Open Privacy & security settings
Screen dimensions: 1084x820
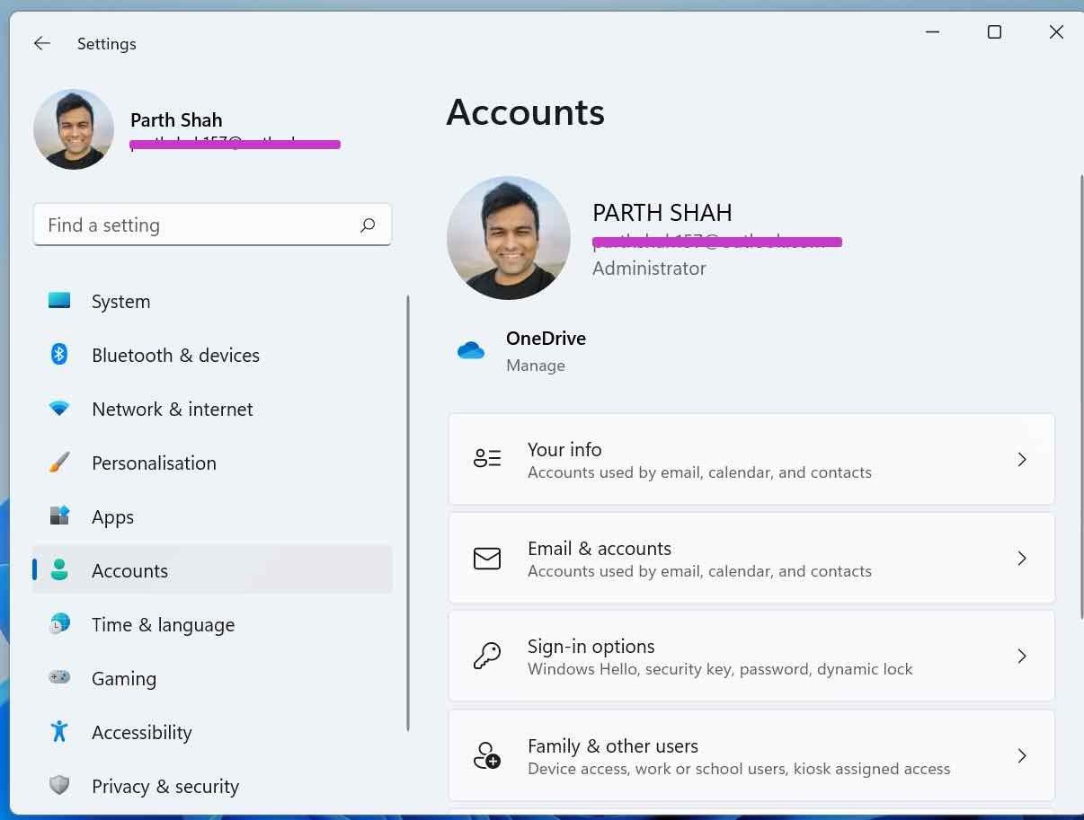(212, 786)
